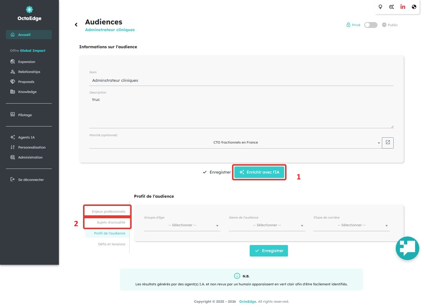The height and width of the screenshot is (308, 424).
Task: Open the OctaEdge footer link
Action: coord(248,302)
